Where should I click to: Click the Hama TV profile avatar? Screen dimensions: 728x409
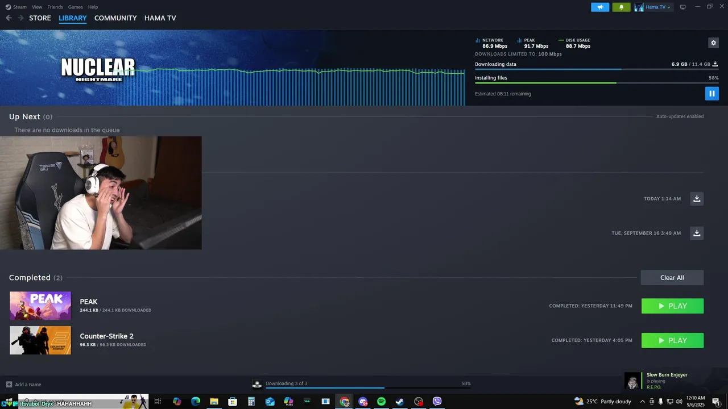639,7
